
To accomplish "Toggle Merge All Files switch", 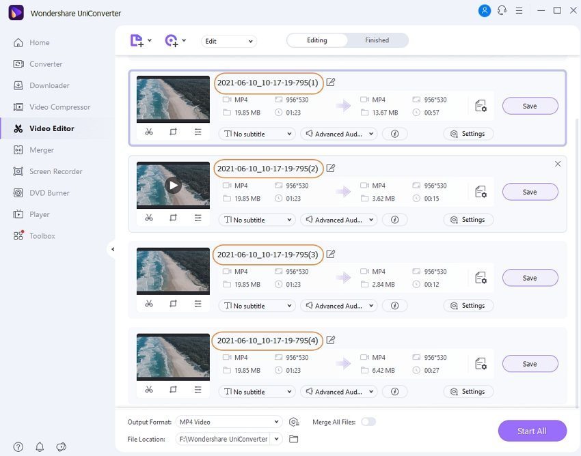I will pos(368,422).
